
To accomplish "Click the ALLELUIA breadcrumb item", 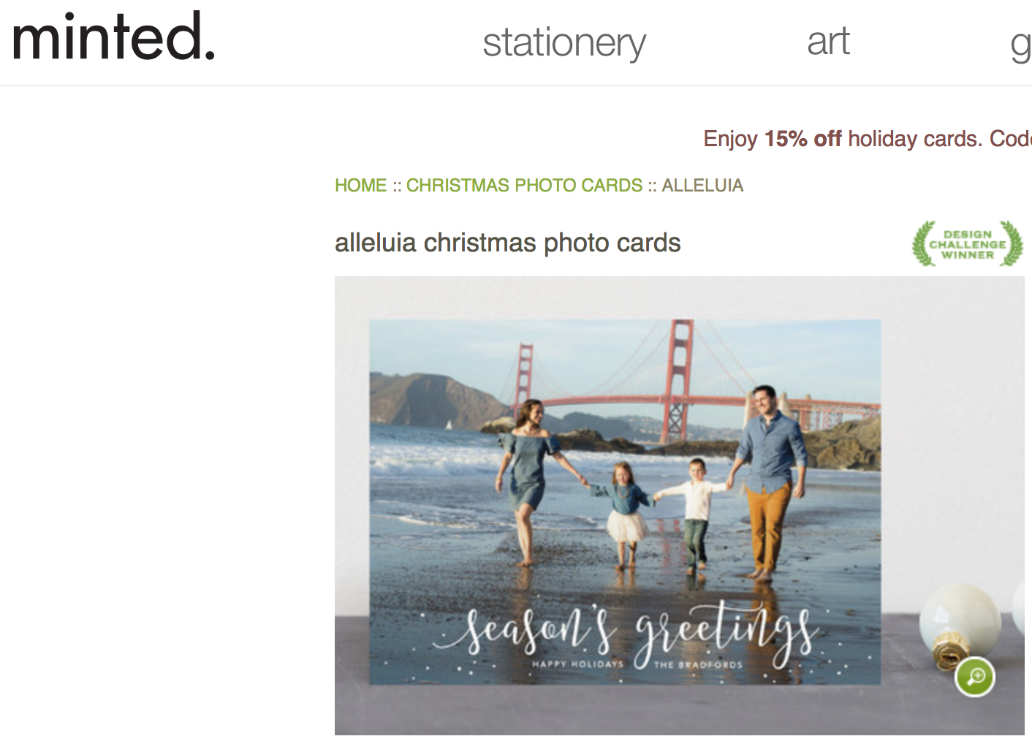I will pos(702,186).
